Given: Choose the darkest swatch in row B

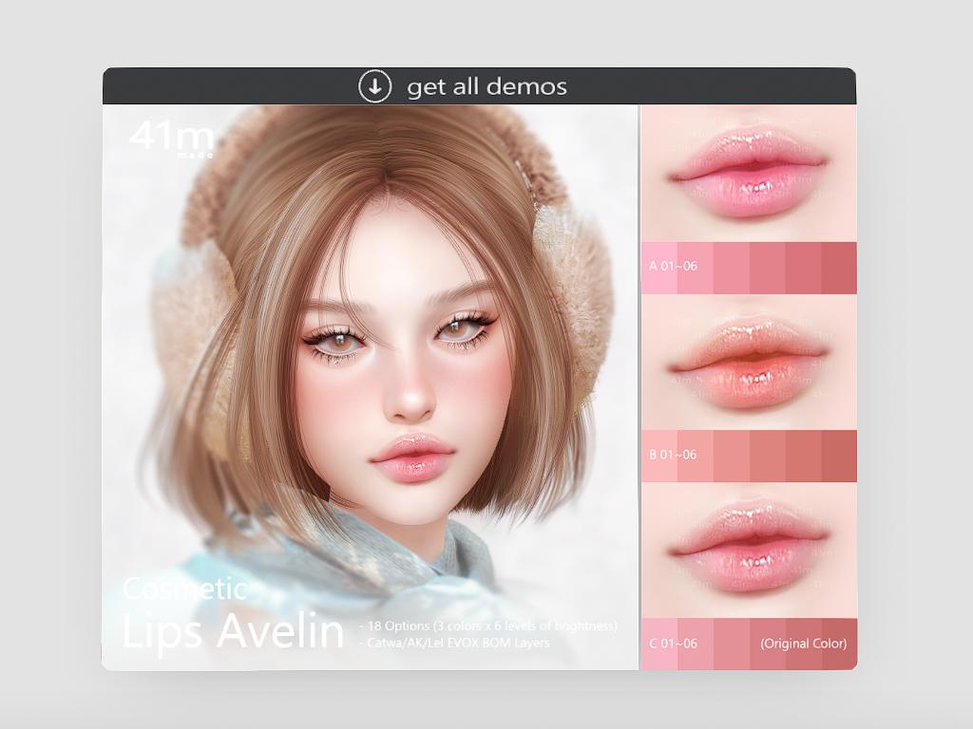Looking at the screenshot, I should (839, 455).
